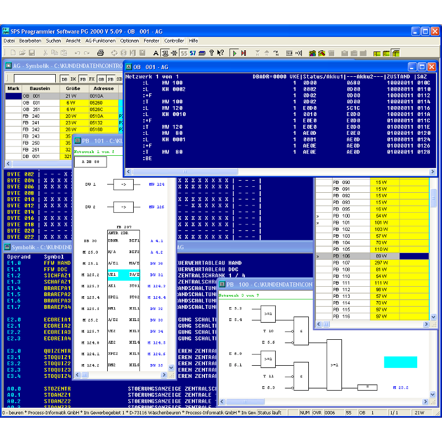This screenshot has width=442, height=442.
Task: Click the Cut scissors toolbar icon
Action: (45, 52)
